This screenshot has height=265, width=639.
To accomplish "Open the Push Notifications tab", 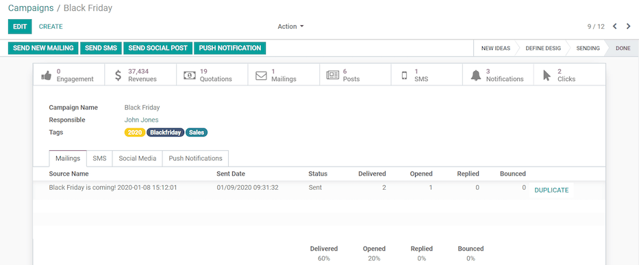I will point(196,158).
